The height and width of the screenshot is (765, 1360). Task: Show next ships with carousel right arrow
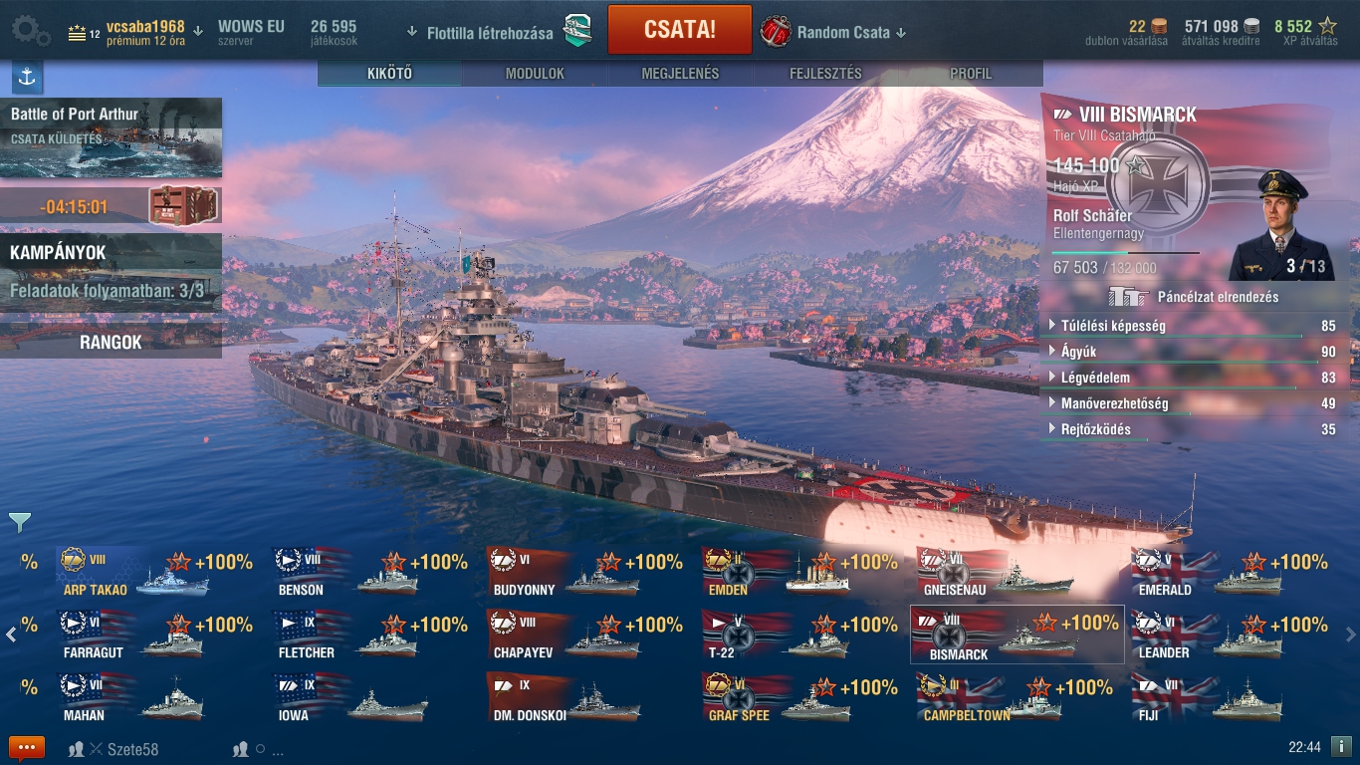click(1350, 635)
